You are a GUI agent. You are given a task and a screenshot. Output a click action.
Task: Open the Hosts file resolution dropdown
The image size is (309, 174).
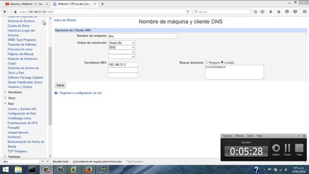pyautogui.click(x=122, y=43)
